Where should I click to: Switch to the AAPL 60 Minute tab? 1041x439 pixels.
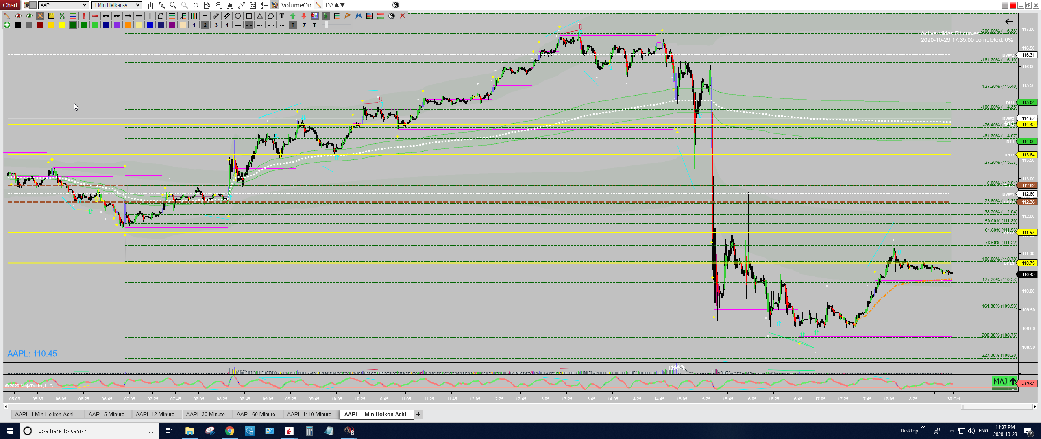(x=256, y=414)
